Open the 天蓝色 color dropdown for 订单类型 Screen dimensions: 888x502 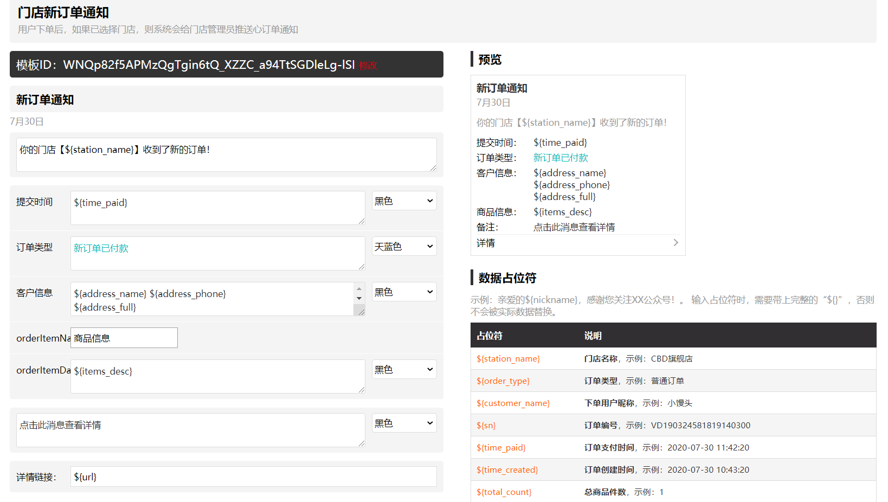[x=404, y=247]
